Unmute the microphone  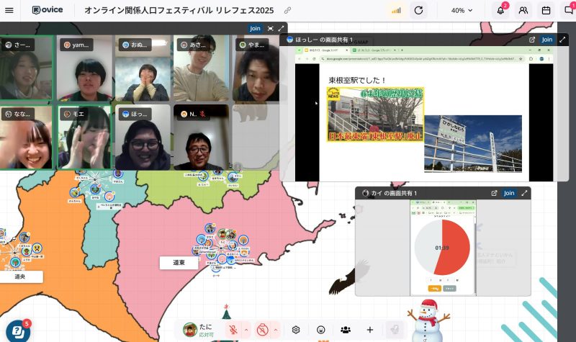[x=233, y=330]
